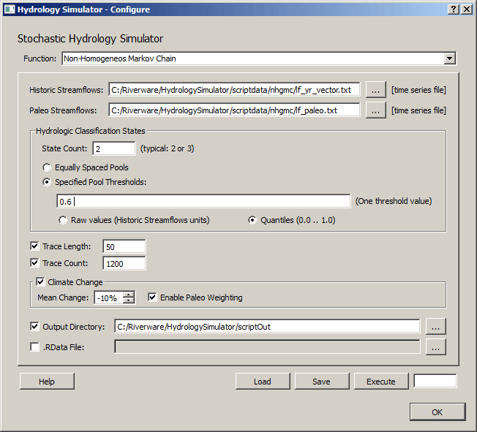Browse for Paleo Streamflows file
This screenshot has width=477, height=432.
click(376, 110)
